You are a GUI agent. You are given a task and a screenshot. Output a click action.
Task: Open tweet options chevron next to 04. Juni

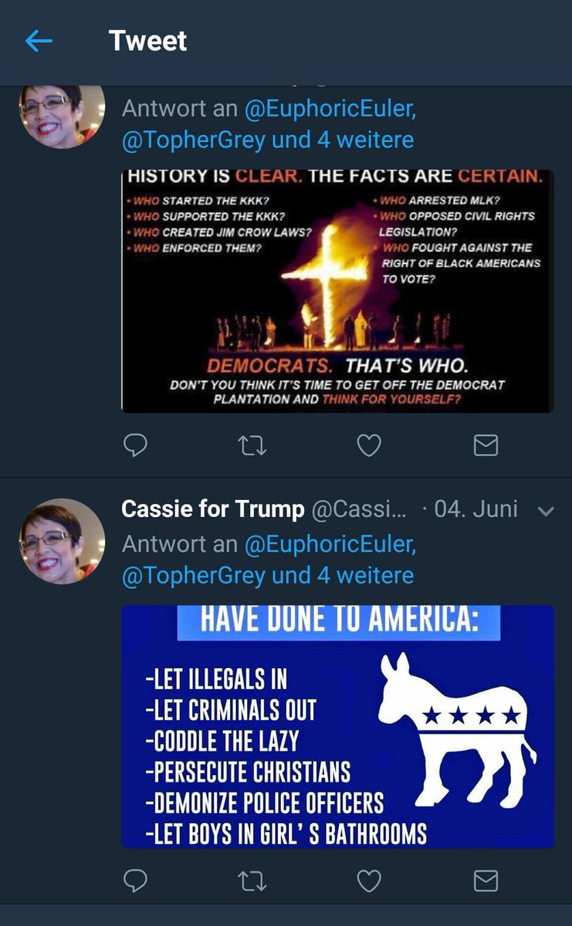(x=546, y=511)
